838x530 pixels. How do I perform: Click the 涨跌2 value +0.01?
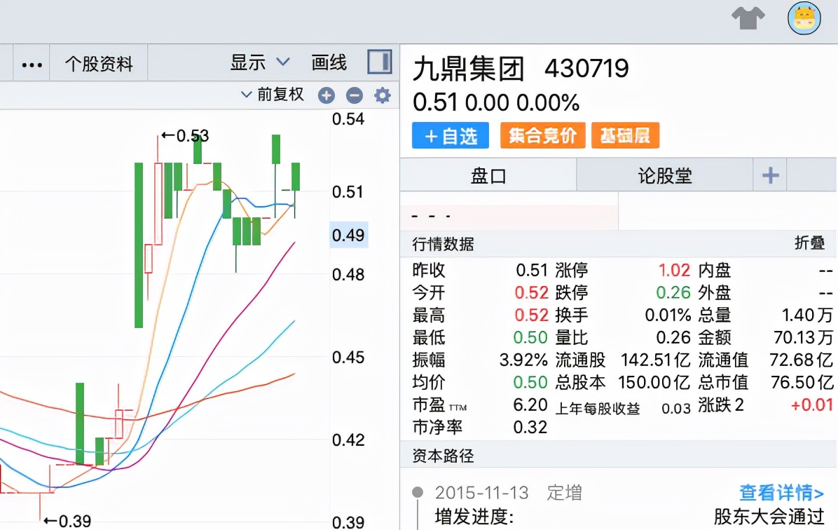(812, 405)
